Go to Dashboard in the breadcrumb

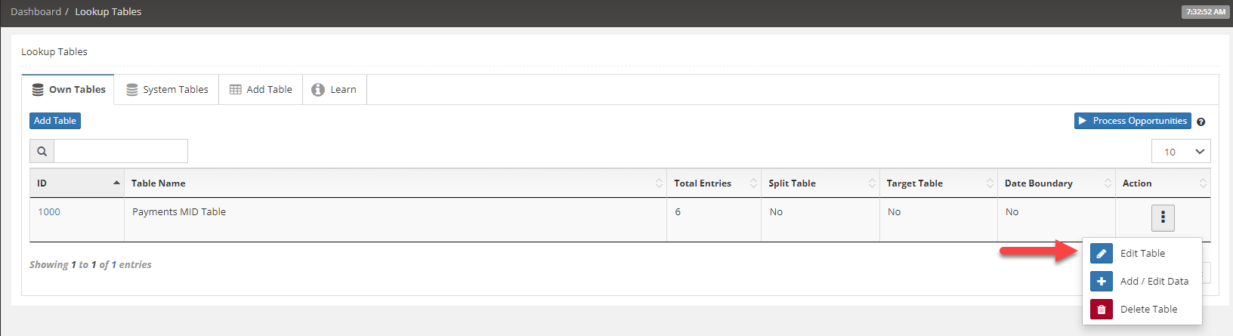tap(36, 11)
